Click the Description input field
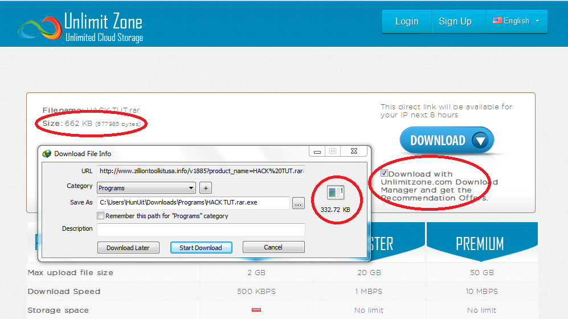The image size is (568, 319). point(201,230)
